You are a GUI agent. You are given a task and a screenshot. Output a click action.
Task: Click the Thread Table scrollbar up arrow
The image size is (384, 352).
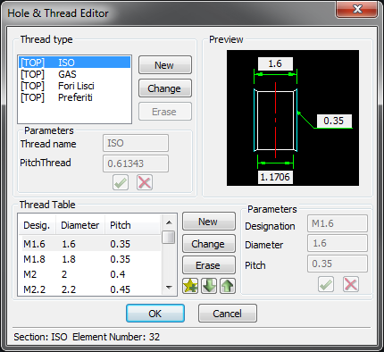point(169,222)
